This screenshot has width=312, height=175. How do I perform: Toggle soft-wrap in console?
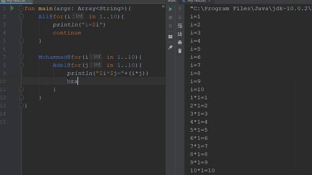click(180, 26)
